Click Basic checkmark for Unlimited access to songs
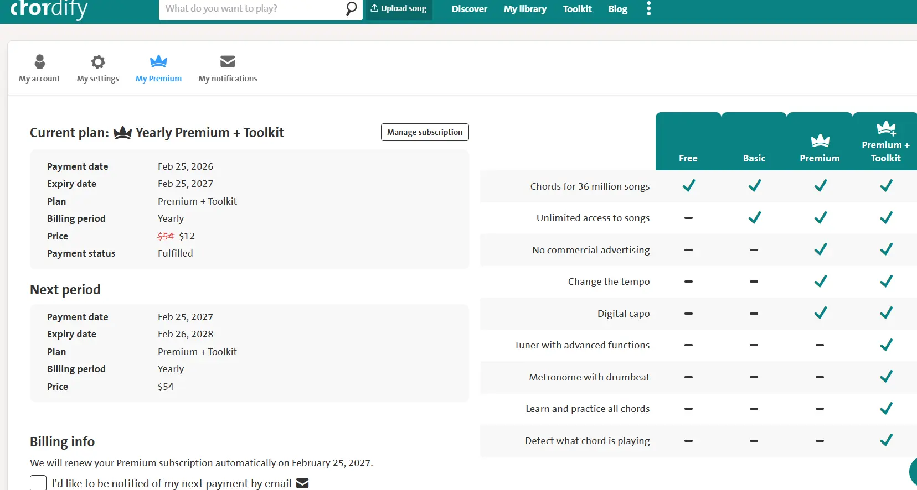917x490 pixels. click(x=754, y=217)
